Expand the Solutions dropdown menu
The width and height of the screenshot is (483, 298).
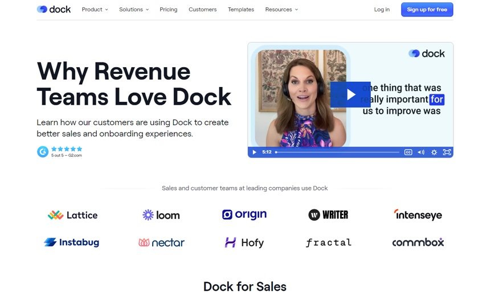(x=134, y=10)
